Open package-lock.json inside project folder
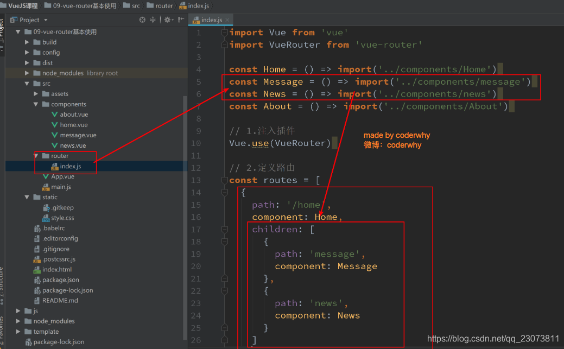This screenshot has height=349, width=564. coord(67,290)
